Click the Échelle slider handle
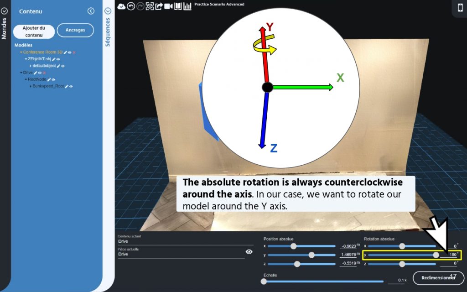The height and width of the screenshot is (292, 467). [264, 281]
